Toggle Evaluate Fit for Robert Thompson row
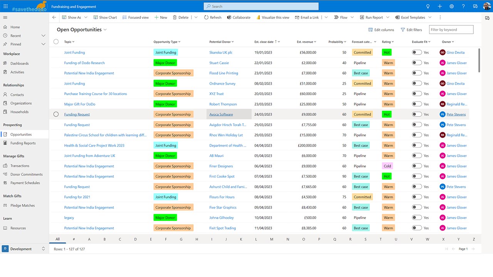The height and width of the screenshot is (277, 493). [x=417, y=104]
